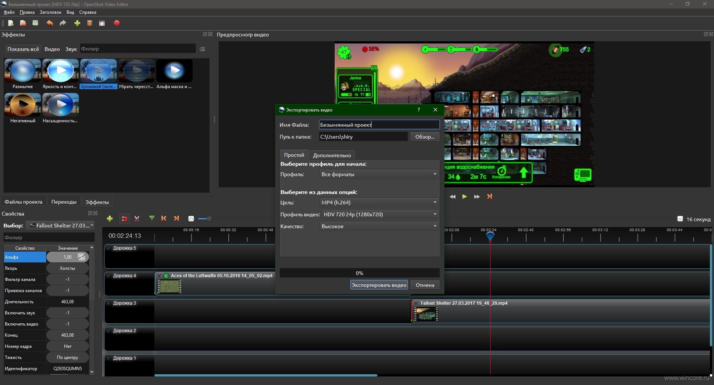Open the Цель dropdown showing MP4 (h.264)

click(x=379, y=203)
